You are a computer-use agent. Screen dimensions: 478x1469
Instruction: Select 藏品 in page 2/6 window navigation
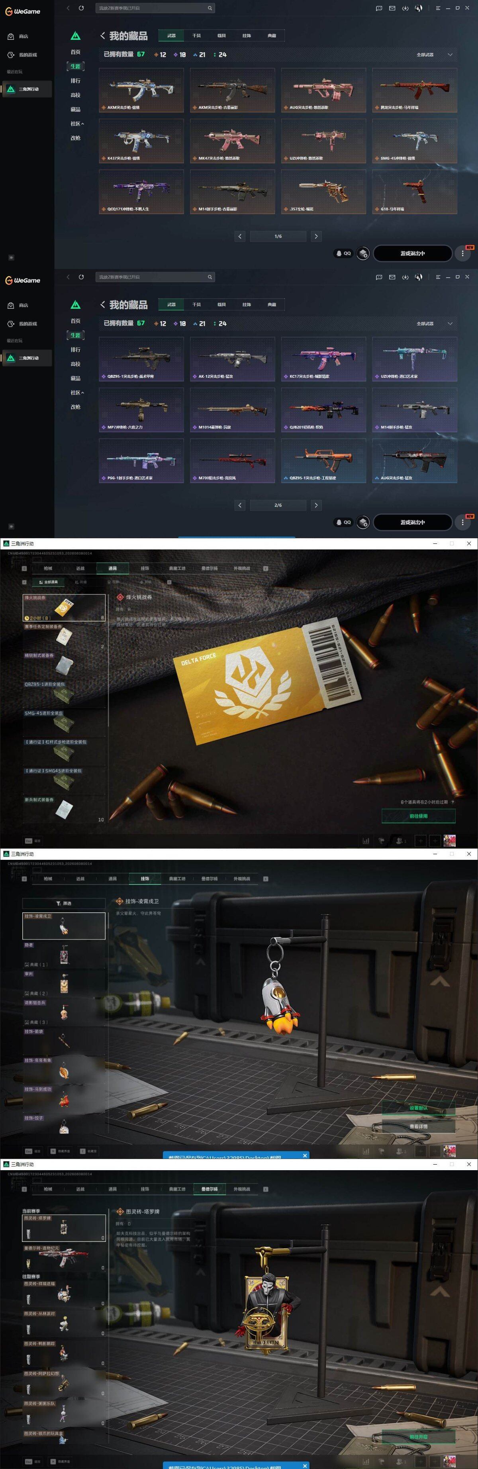point(75,379)
